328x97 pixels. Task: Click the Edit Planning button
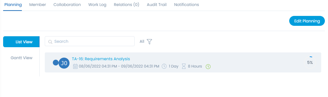307,21
